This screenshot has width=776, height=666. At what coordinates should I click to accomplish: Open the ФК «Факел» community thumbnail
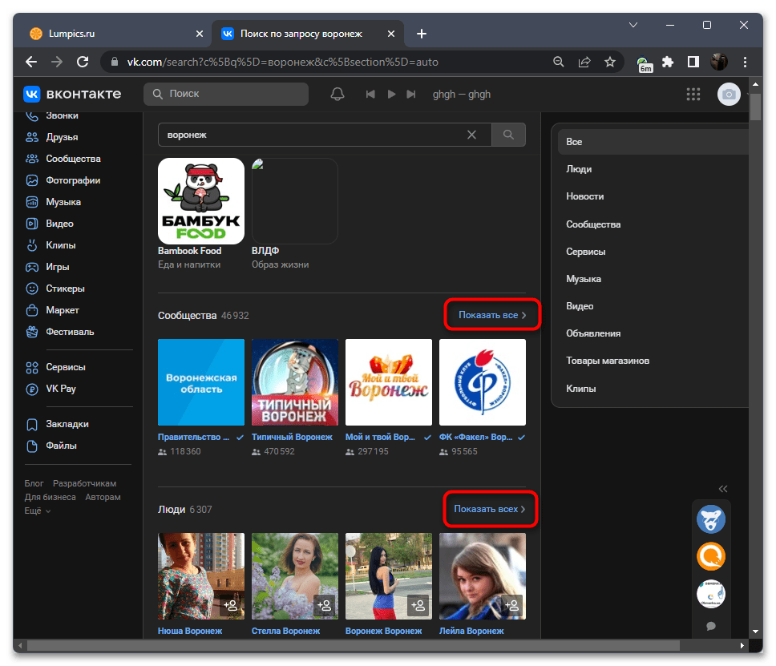pos(483,382)
